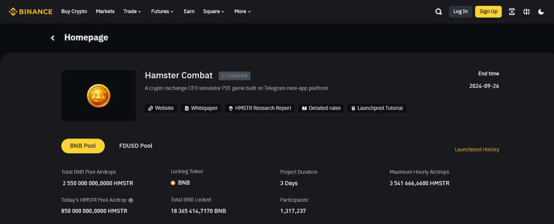Screen dimensions: 554x224
Task: Switch to the FDUSD Pool tab
Action: (x=136, y=146)
